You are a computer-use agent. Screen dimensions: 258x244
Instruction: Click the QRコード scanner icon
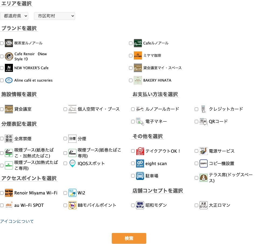pos(204,121)
